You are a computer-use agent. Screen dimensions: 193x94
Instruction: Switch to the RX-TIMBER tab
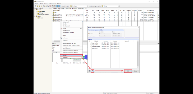[75, 8]
